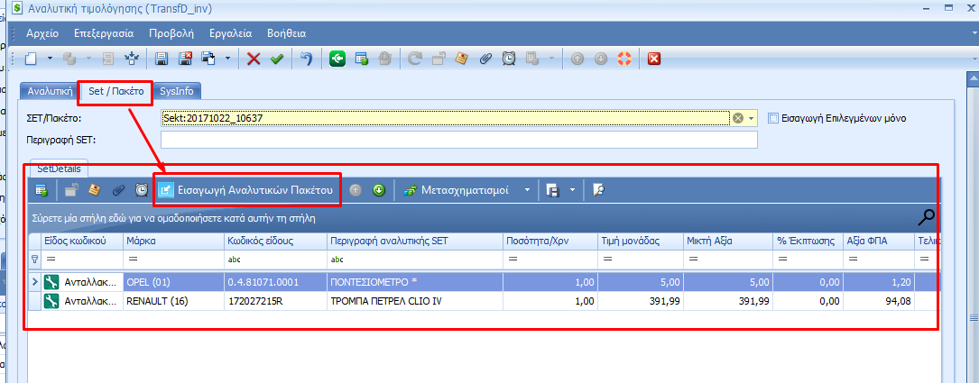Click the Περιγραφή SET input field
Screen dimensions: 979x383
tap(458, 139)
